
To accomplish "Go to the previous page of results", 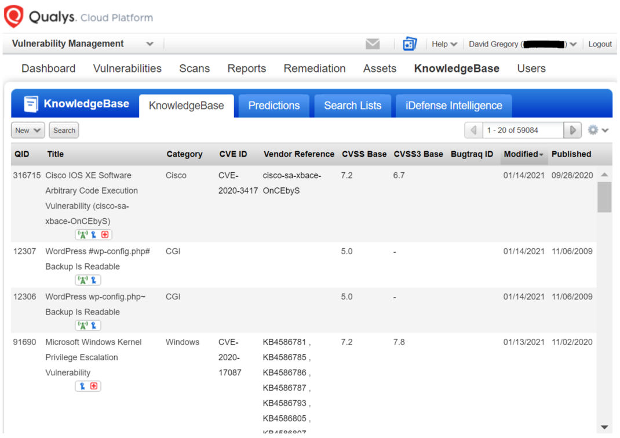I will tap(473, 131).
